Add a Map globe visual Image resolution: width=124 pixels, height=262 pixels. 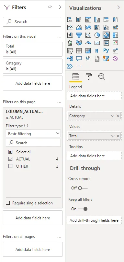(x=70, y=43)
